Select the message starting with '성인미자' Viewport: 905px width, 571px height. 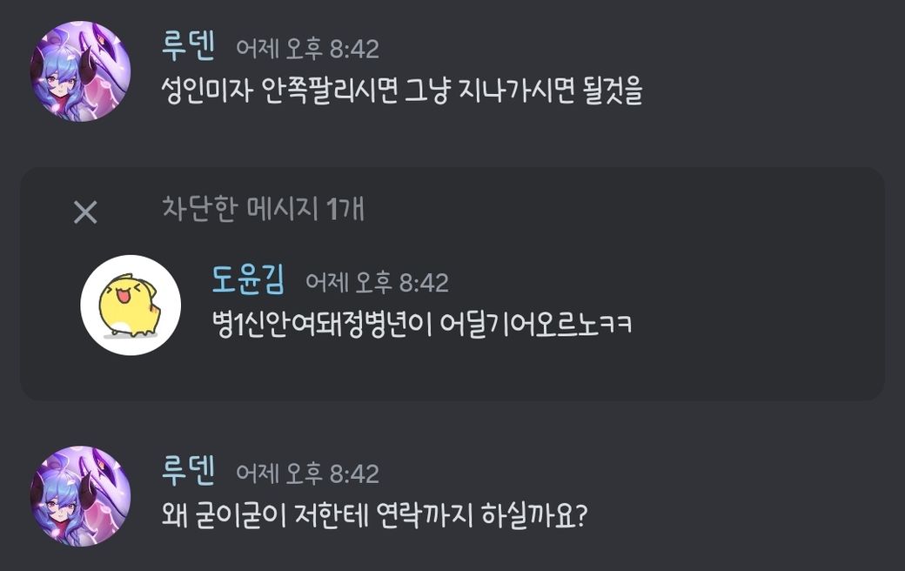click(402, 91)
